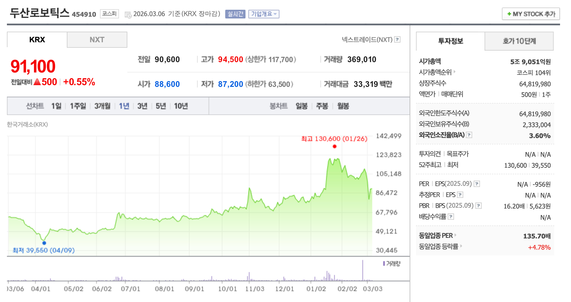Viewport: 571px width, 302px height.
Task: Click the 실시간 button
Action: (x=235, y=14)
